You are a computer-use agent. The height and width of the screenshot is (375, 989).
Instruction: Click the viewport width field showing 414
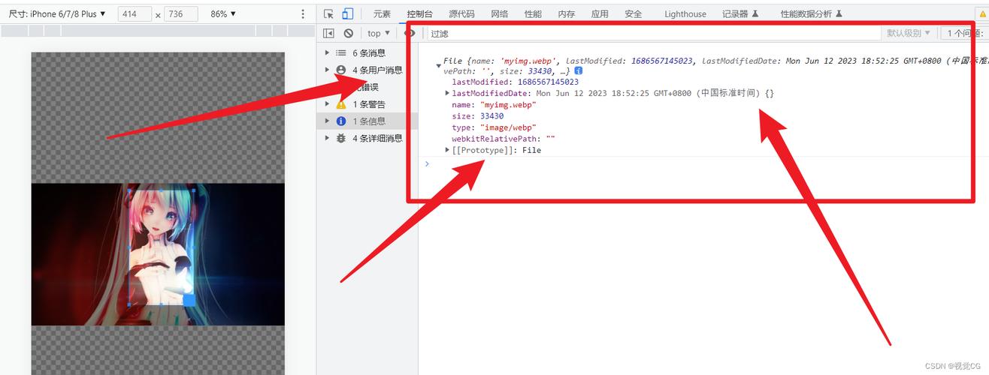click(135, 13)
